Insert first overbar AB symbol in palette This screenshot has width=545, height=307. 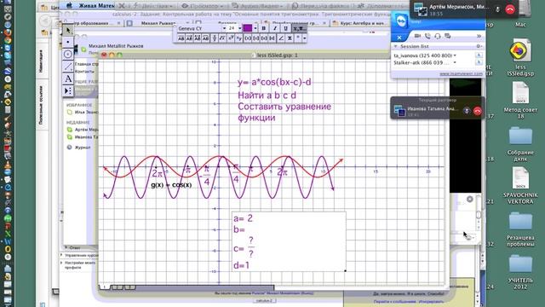click(x=181, y=38)
